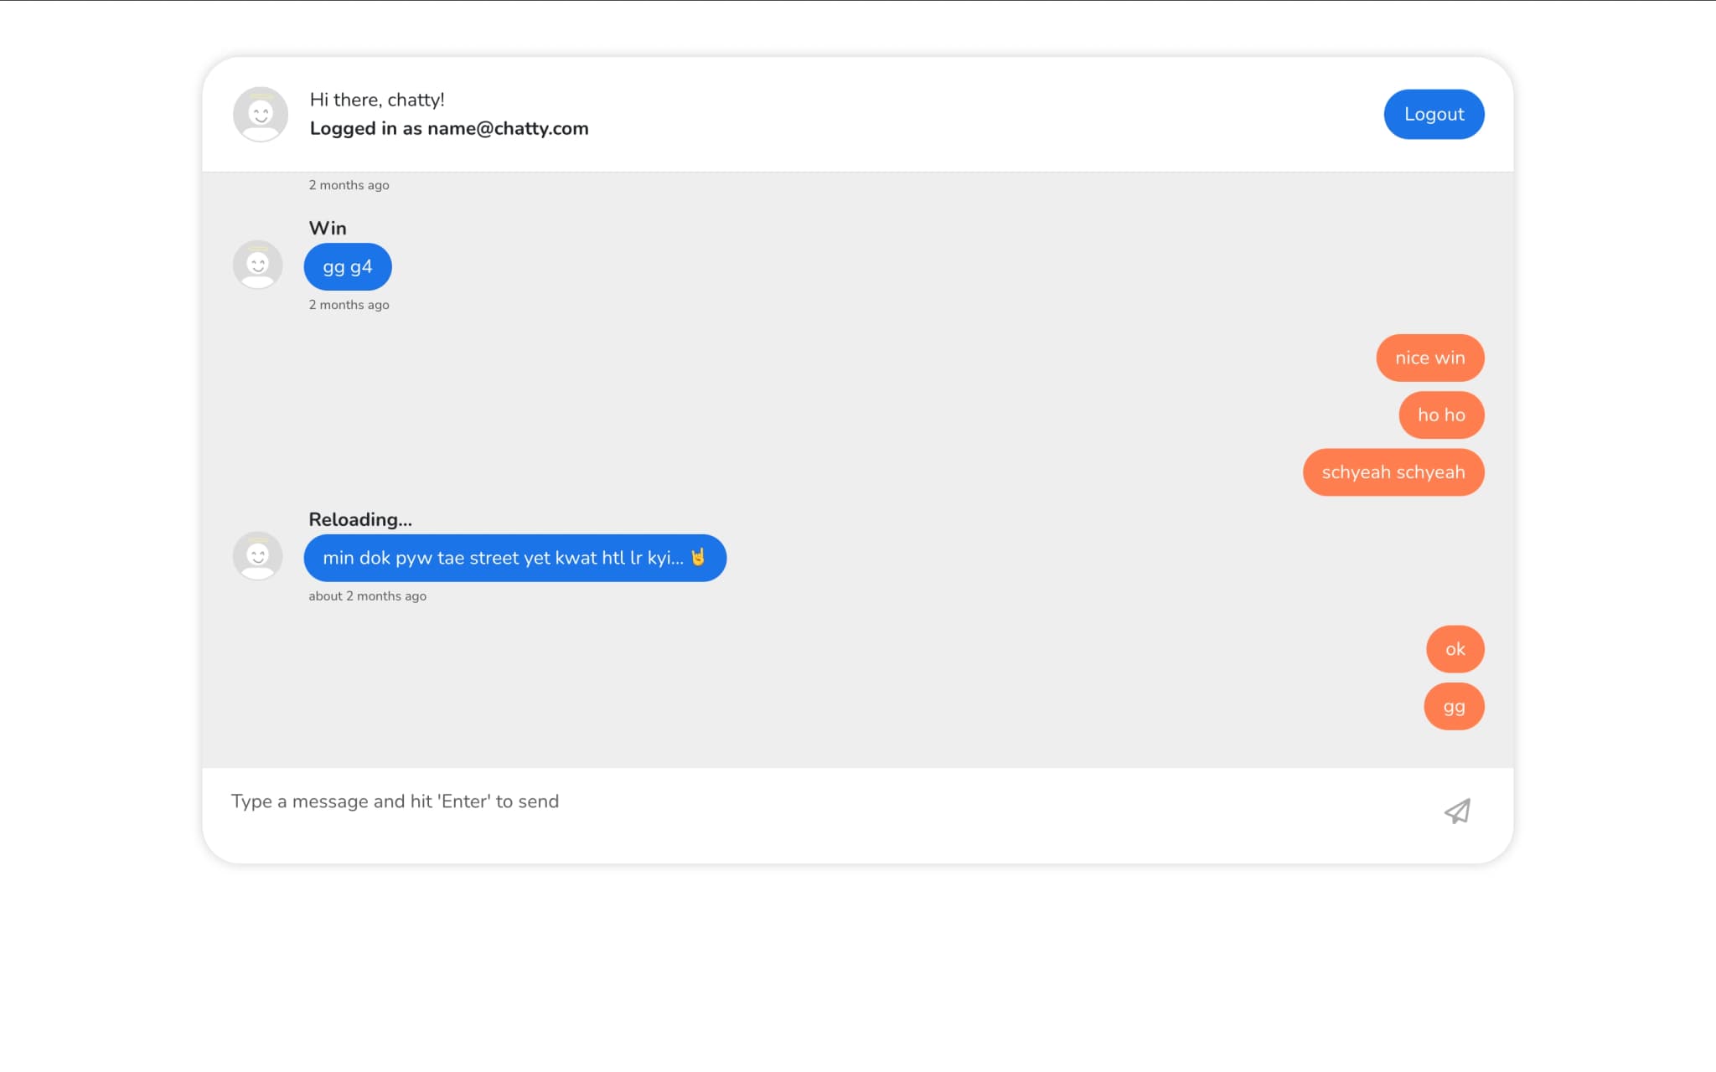Click the rock-on hand emoji in message
Viewport: 1716px width, 1072px height.
tap(698, 557)
